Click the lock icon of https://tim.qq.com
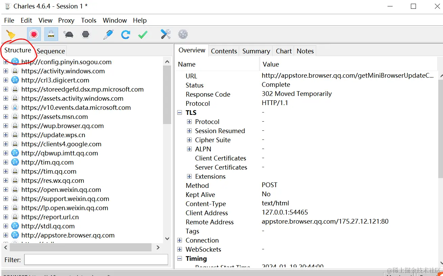This screenshot has width=443, height=276. point(15,171)
